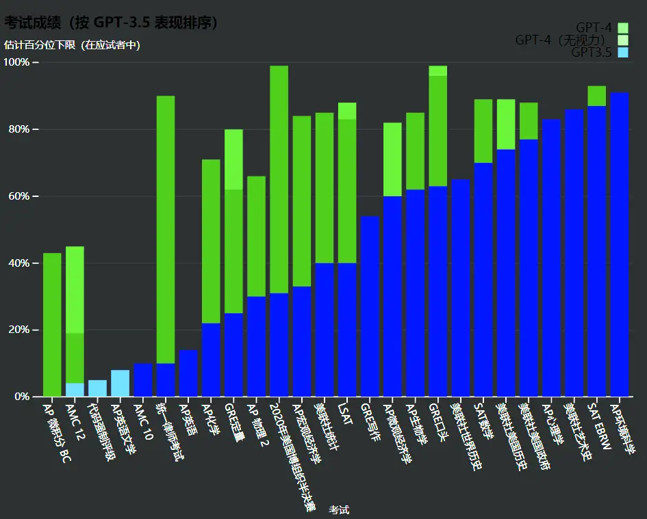647x519 pixels.
Task: Click the 统一律师考试 x-axis label
Action: pos(170,431)
